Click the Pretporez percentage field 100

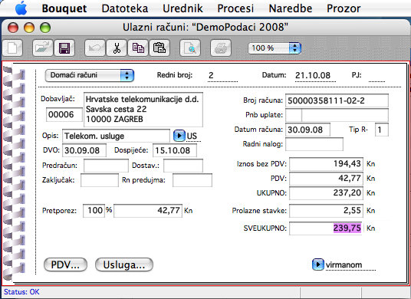94,211
